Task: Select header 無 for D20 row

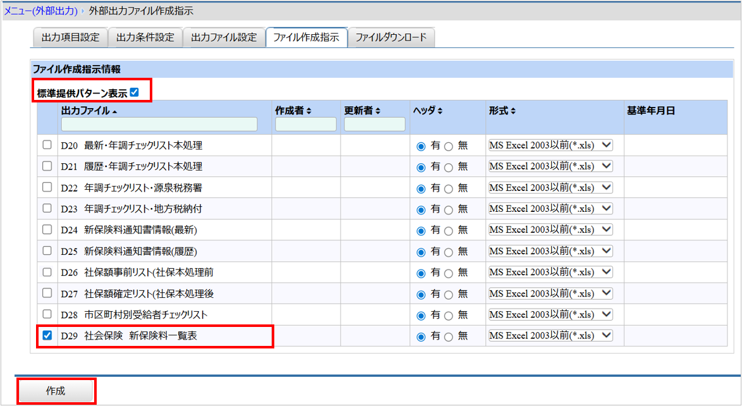Action: click(x=449, y=146)
